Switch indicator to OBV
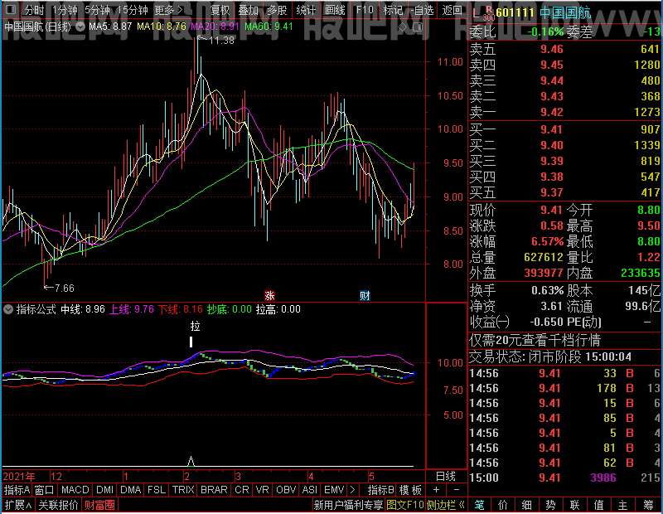Viewport: 663px width, 514px height. tap(285, 490)
